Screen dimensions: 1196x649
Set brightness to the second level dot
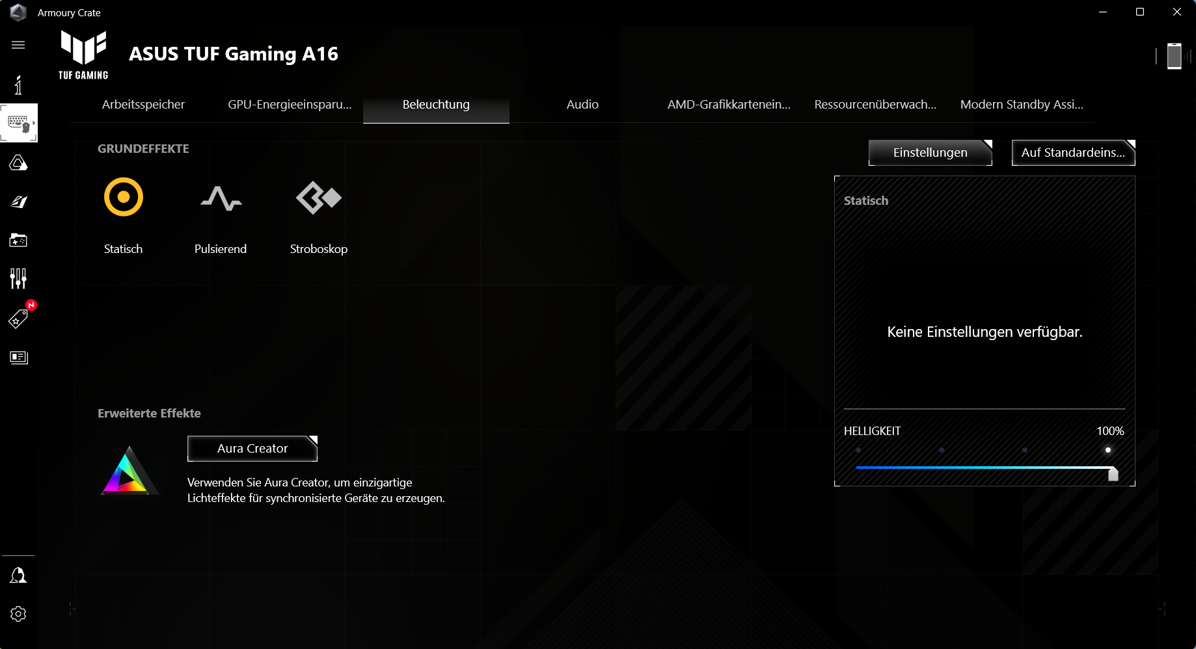(x=942, y=450)
